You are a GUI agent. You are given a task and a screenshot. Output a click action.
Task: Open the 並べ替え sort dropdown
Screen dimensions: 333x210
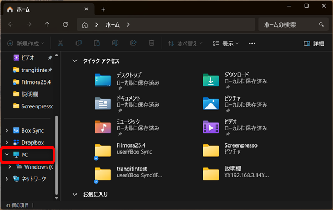pyautogui.click(x=185, y=44)
